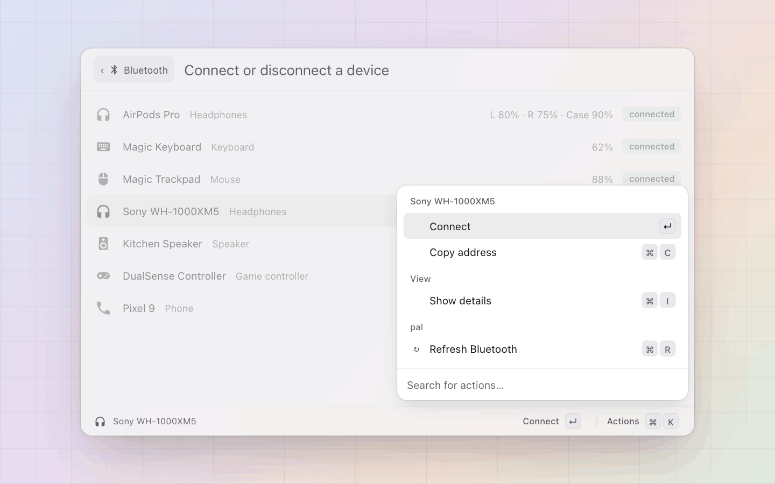Click the Command key badge beside Show details
The height and width of the screenshot is (484, 775).
650,301
